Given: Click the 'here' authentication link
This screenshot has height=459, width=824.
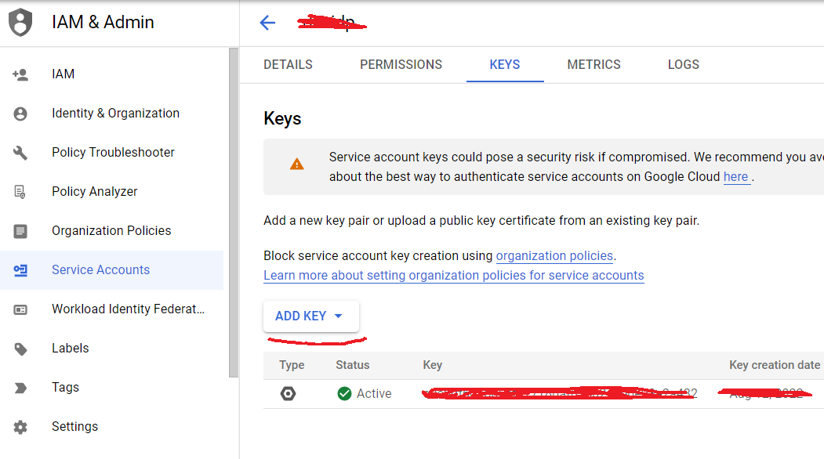Looking at the screenshot, I should point(735,177).
